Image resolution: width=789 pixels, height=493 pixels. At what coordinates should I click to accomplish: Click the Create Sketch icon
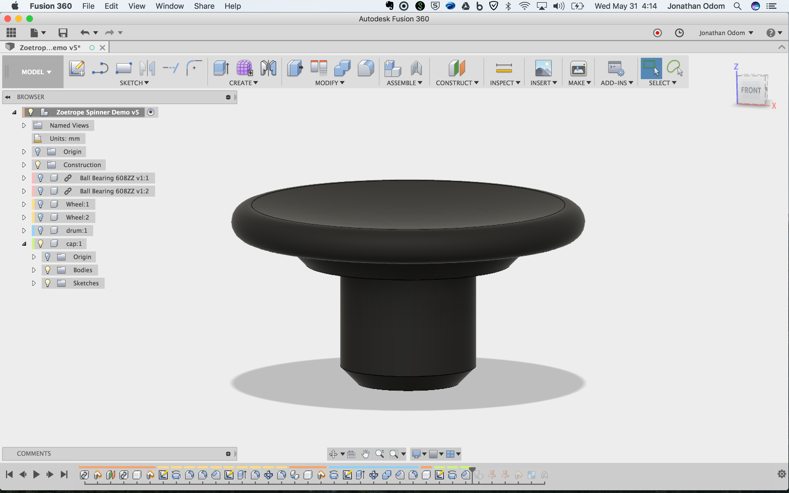tap(77, 68)
